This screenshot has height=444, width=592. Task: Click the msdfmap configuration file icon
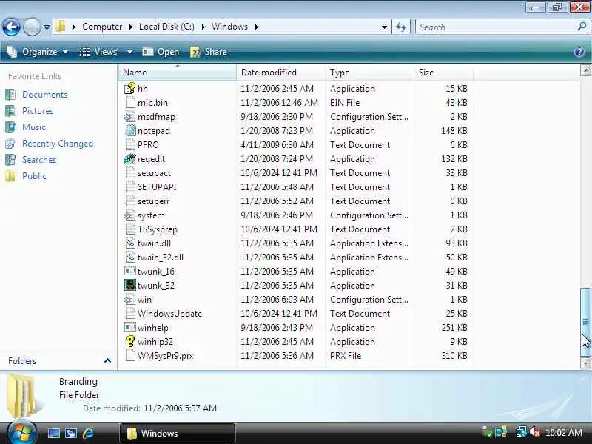[x=130, y=117]
